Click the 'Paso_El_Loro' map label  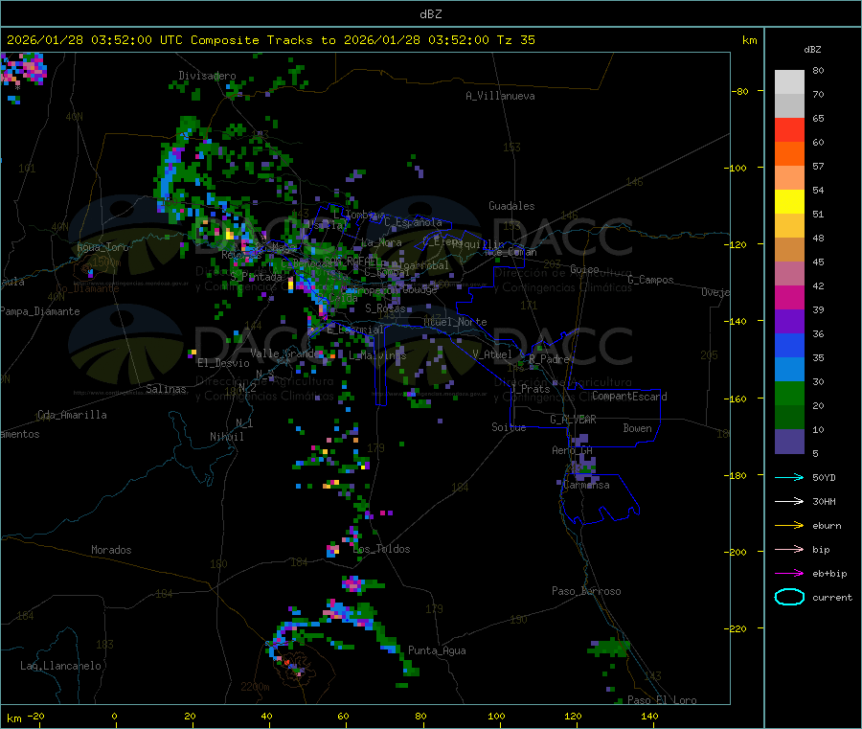click(x=662, y=700)
